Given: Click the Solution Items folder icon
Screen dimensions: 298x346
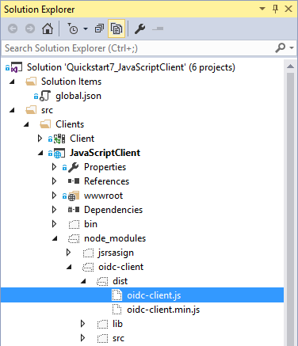Looking at the screenshot, I should (x=31, y=82).
